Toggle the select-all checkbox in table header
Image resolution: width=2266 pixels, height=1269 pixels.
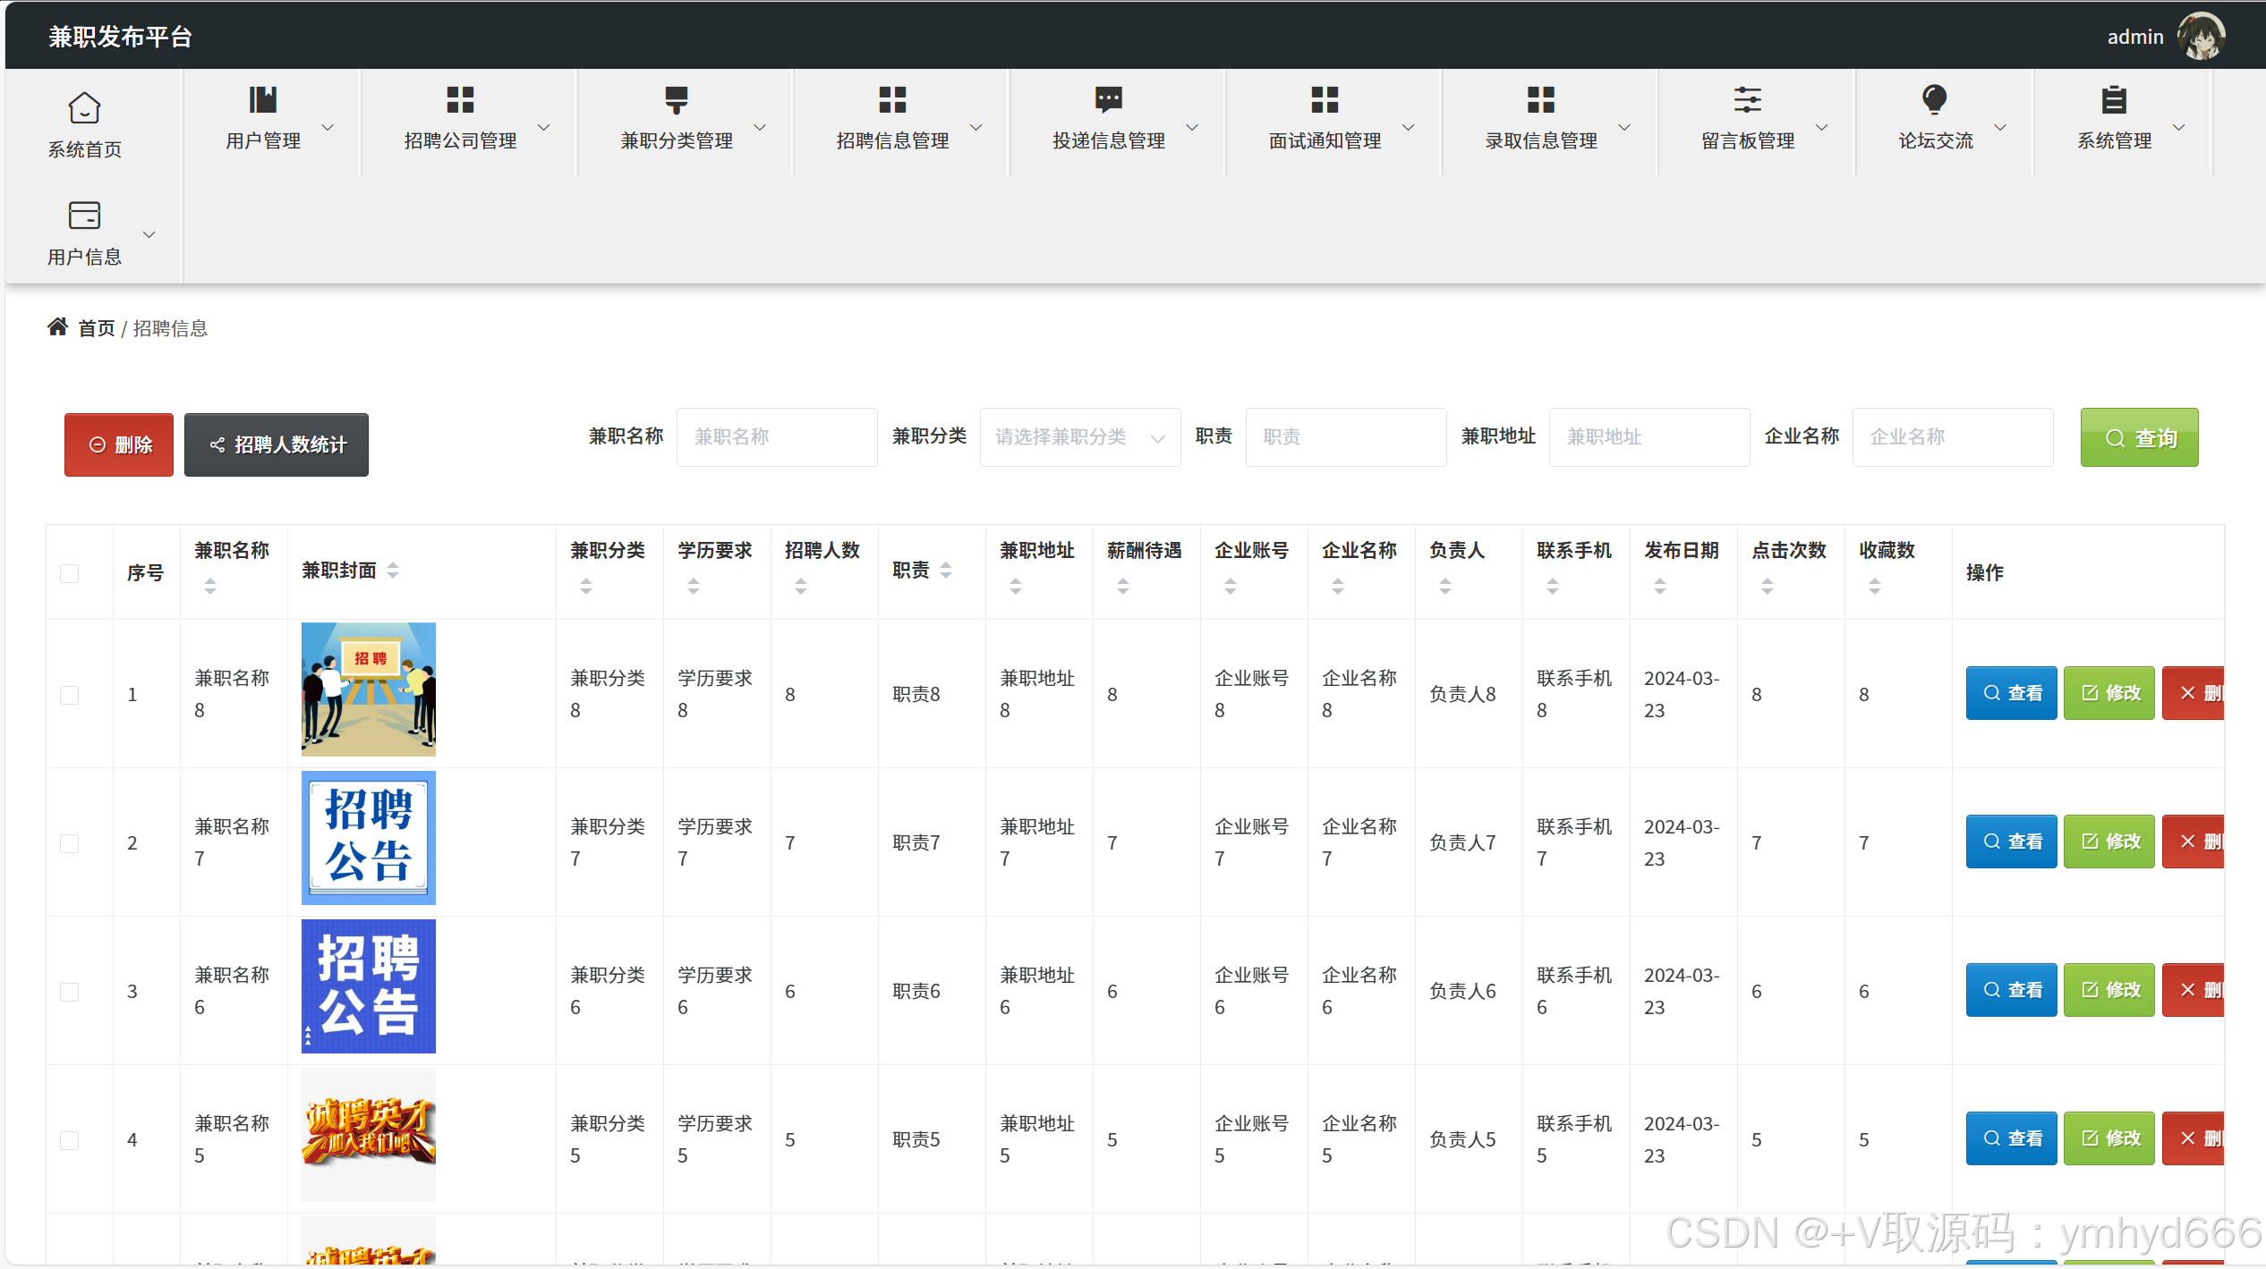pyautogui.click(x=70, y=573)
